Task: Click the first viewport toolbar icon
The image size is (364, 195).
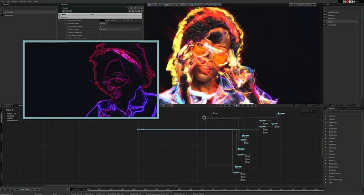Action: tap(149, 5)
